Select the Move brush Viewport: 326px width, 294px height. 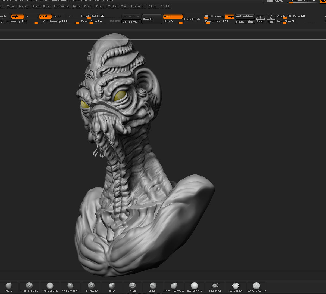(9, 287)
